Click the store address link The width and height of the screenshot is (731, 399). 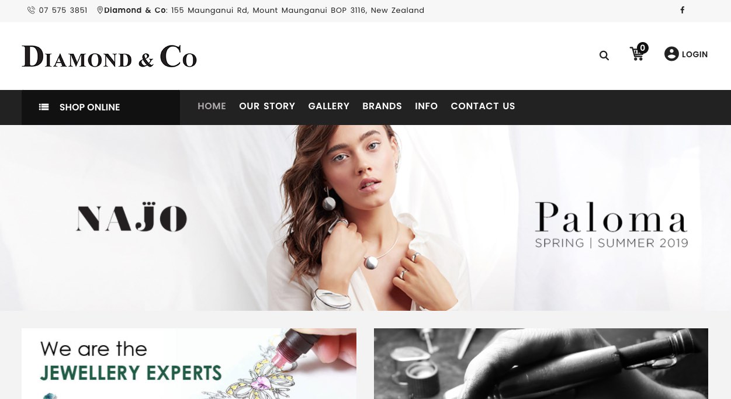264,10
